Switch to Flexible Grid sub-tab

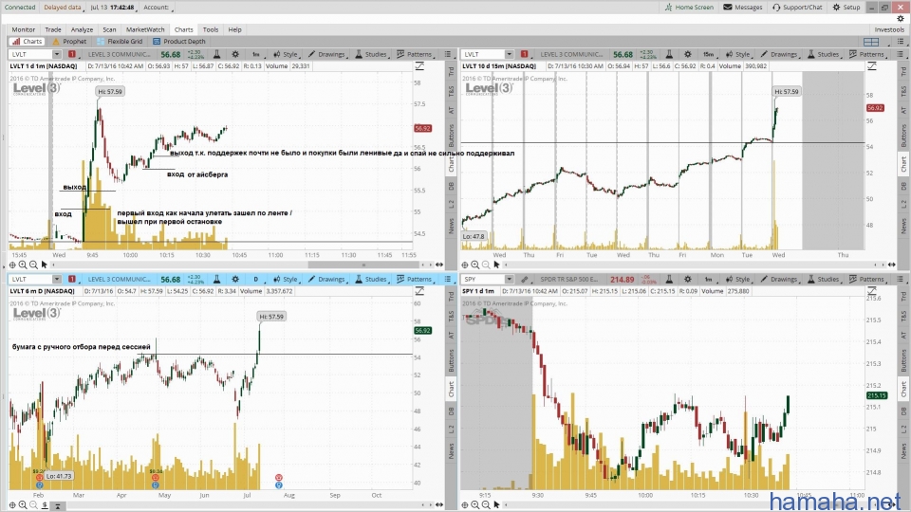120,41
